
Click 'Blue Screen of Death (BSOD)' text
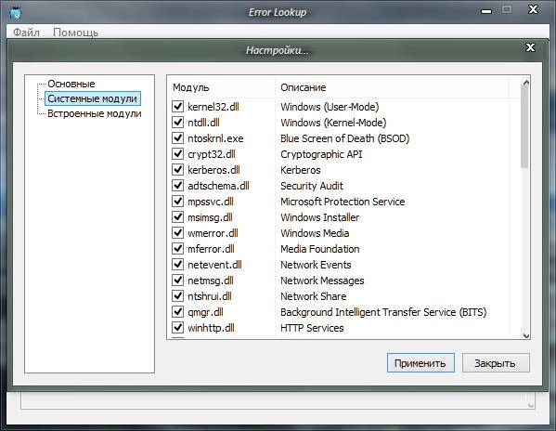(x=344, y=138)
